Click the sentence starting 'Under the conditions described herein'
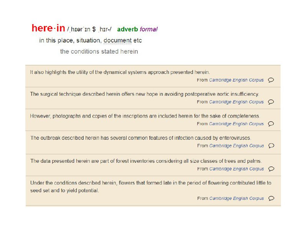 pos(151,186)
